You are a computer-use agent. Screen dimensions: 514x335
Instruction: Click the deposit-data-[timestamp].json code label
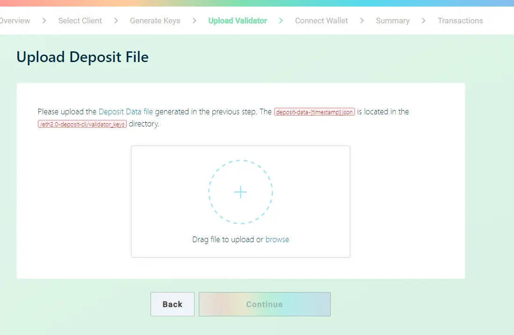(314, 112)
